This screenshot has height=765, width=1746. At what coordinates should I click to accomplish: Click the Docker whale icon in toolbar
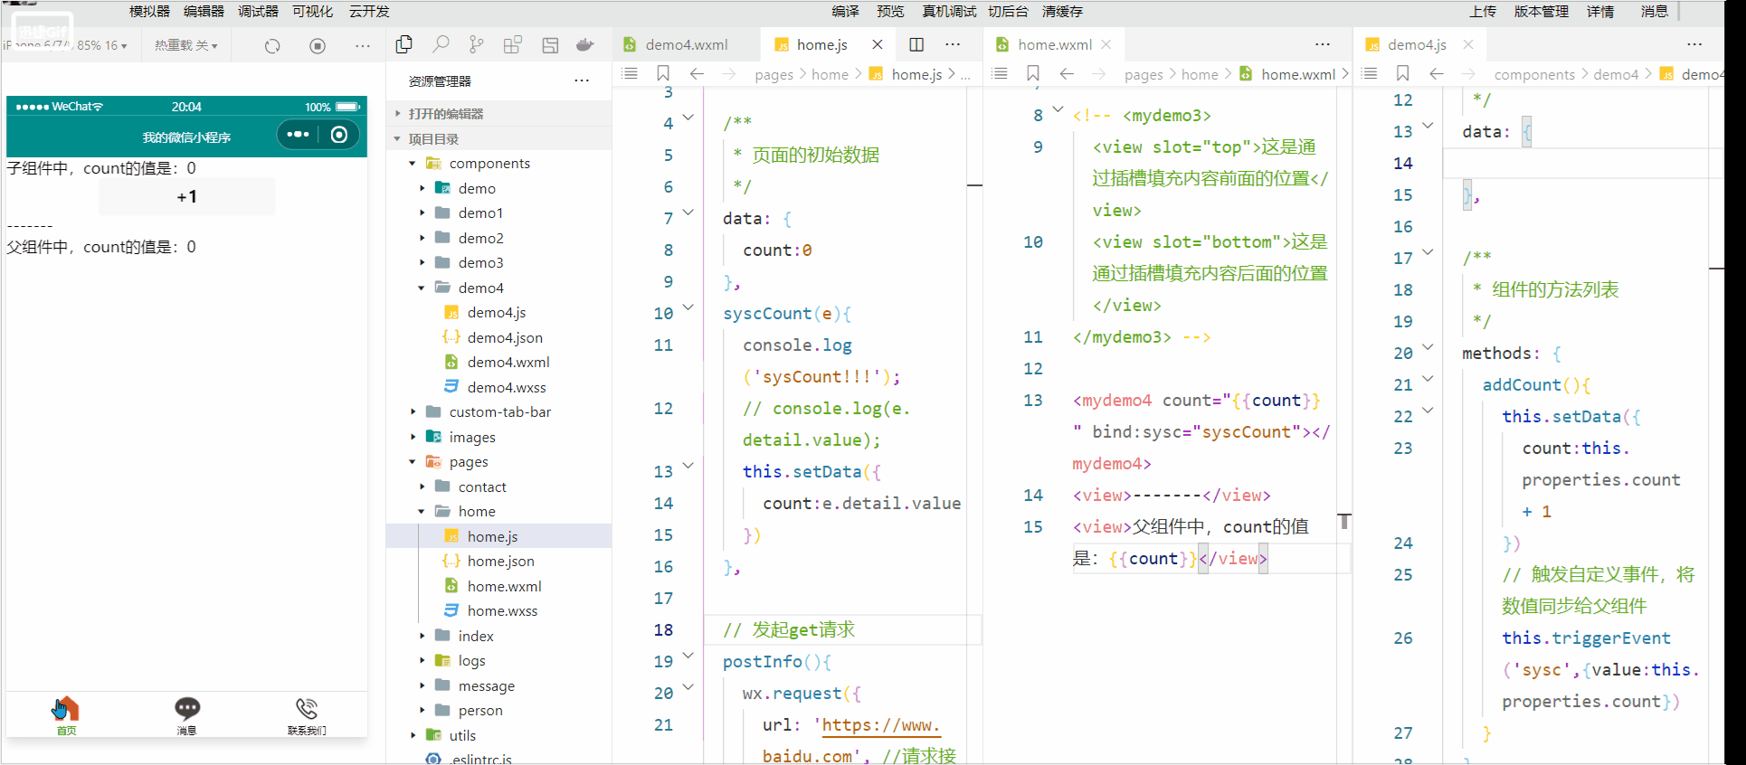coord(585,44)
